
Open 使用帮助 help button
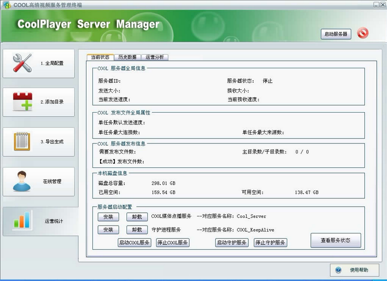(355, 270)
